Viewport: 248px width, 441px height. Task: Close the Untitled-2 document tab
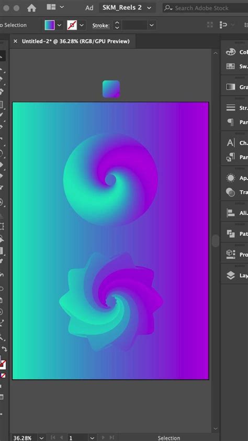(x=16, y=41)
